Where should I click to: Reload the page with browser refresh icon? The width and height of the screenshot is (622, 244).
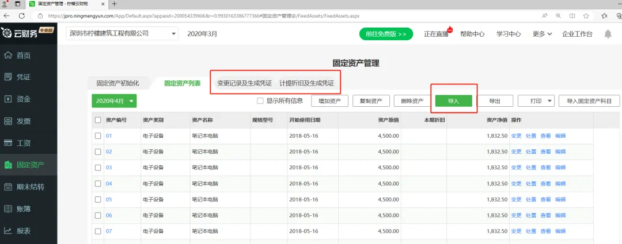click(x=22, y=16)
